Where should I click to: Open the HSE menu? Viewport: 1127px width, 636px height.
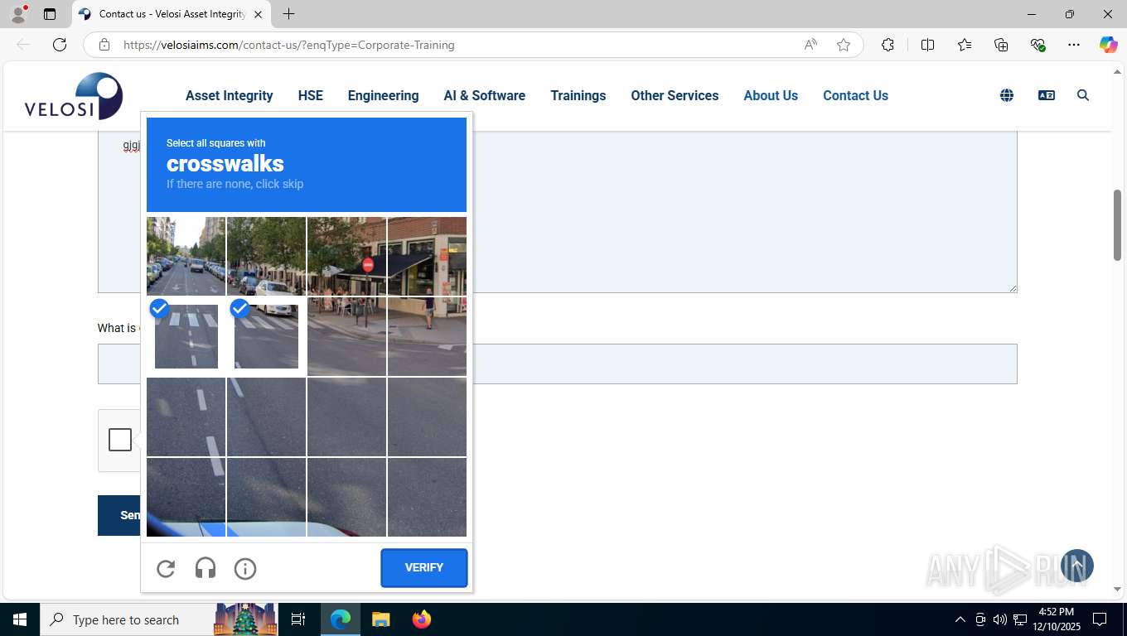tap(311, 95)
